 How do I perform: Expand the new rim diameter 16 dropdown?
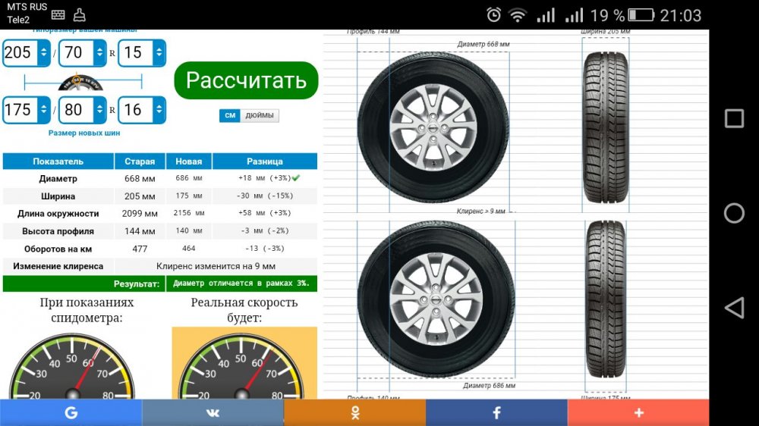coord(143,110)
